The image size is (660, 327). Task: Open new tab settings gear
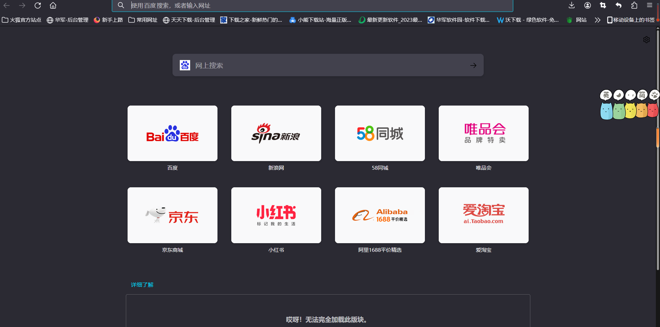click(x=647, y=40)
